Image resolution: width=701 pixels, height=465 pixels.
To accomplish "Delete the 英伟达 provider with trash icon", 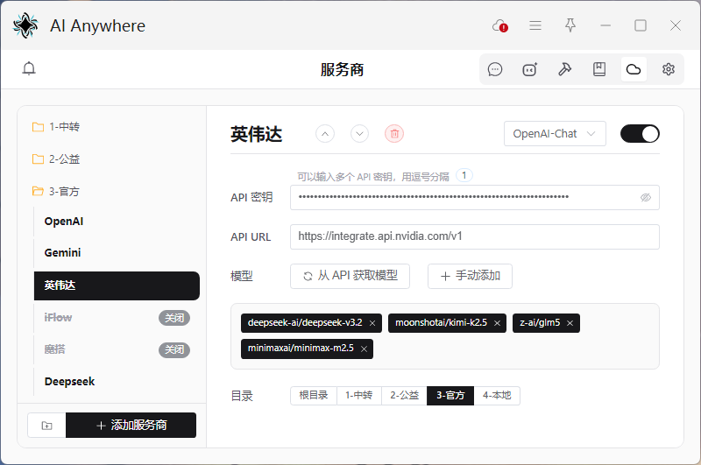I will point(394,134).
